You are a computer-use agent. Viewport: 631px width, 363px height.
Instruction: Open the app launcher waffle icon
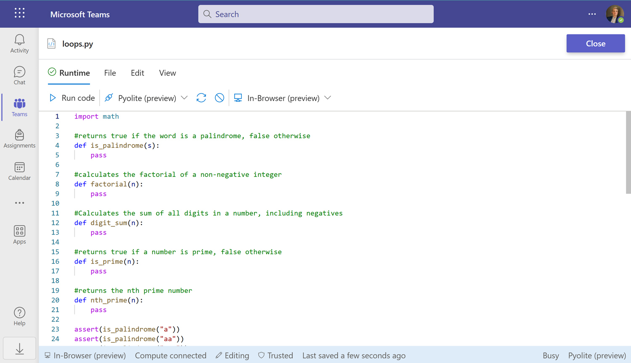coord(19,13)
